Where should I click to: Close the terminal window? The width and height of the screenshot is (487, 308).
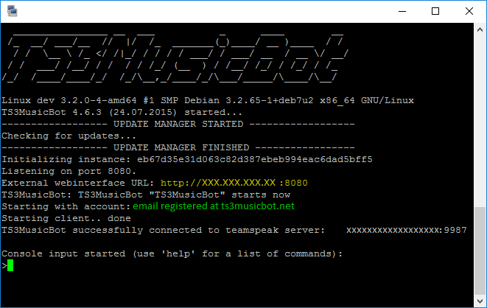click(469, 11)
